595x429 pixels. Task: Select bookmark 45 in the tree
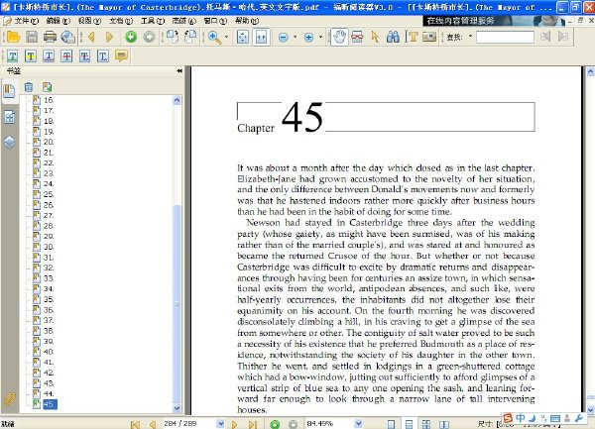point(50,404)
